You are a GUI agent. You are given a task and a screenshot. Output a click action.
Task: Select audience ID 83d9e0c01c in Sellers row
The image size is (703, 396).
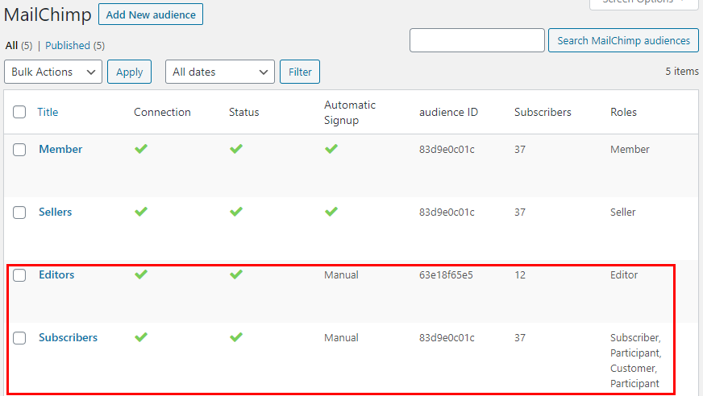point(447,212)
